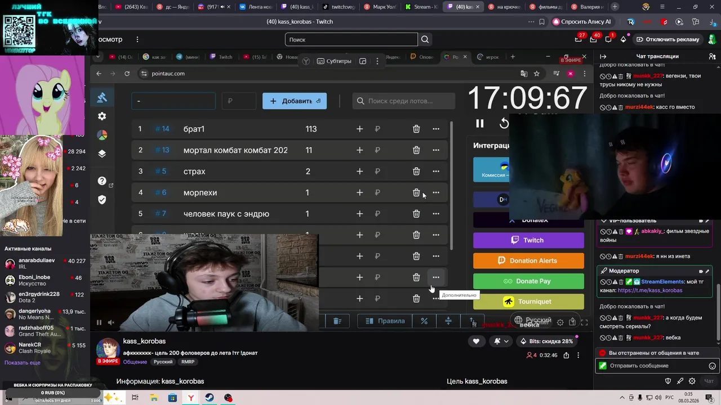Follow heart toggle for kass_korobas
721x405 pixels.
tap(476, 341)
